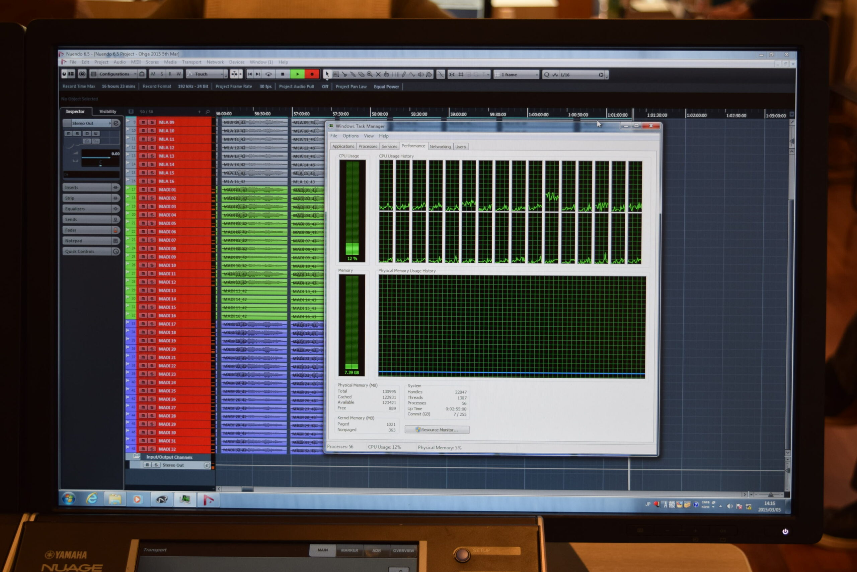Image resolution: width=857 pixels, height=572 pixels.
Task: Collapse the Input/Output Channels folder track
Action: point(136,456)
